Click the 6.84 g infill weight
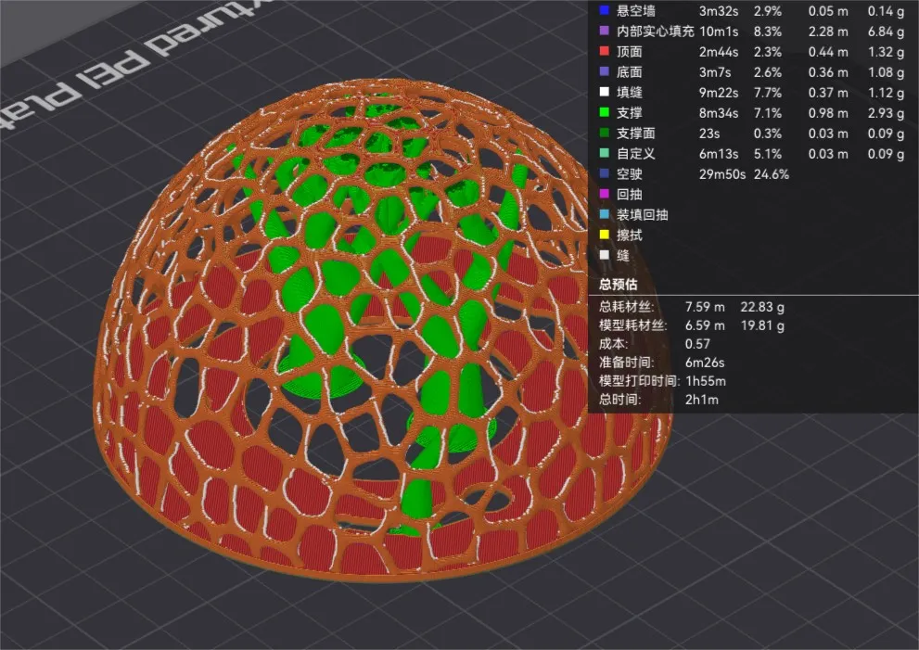This screenshot has width=919, height=650. pyautogui.click(x=887, y=32)
